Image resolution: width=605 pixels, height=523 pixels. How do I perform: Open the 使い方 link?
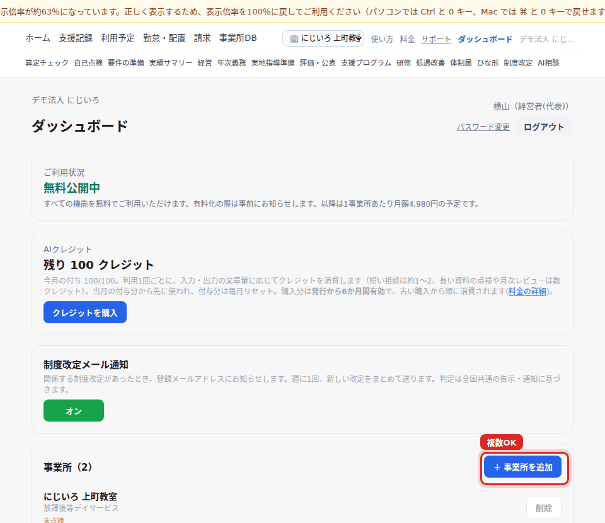pyautogui.click(x=382, y=39)
